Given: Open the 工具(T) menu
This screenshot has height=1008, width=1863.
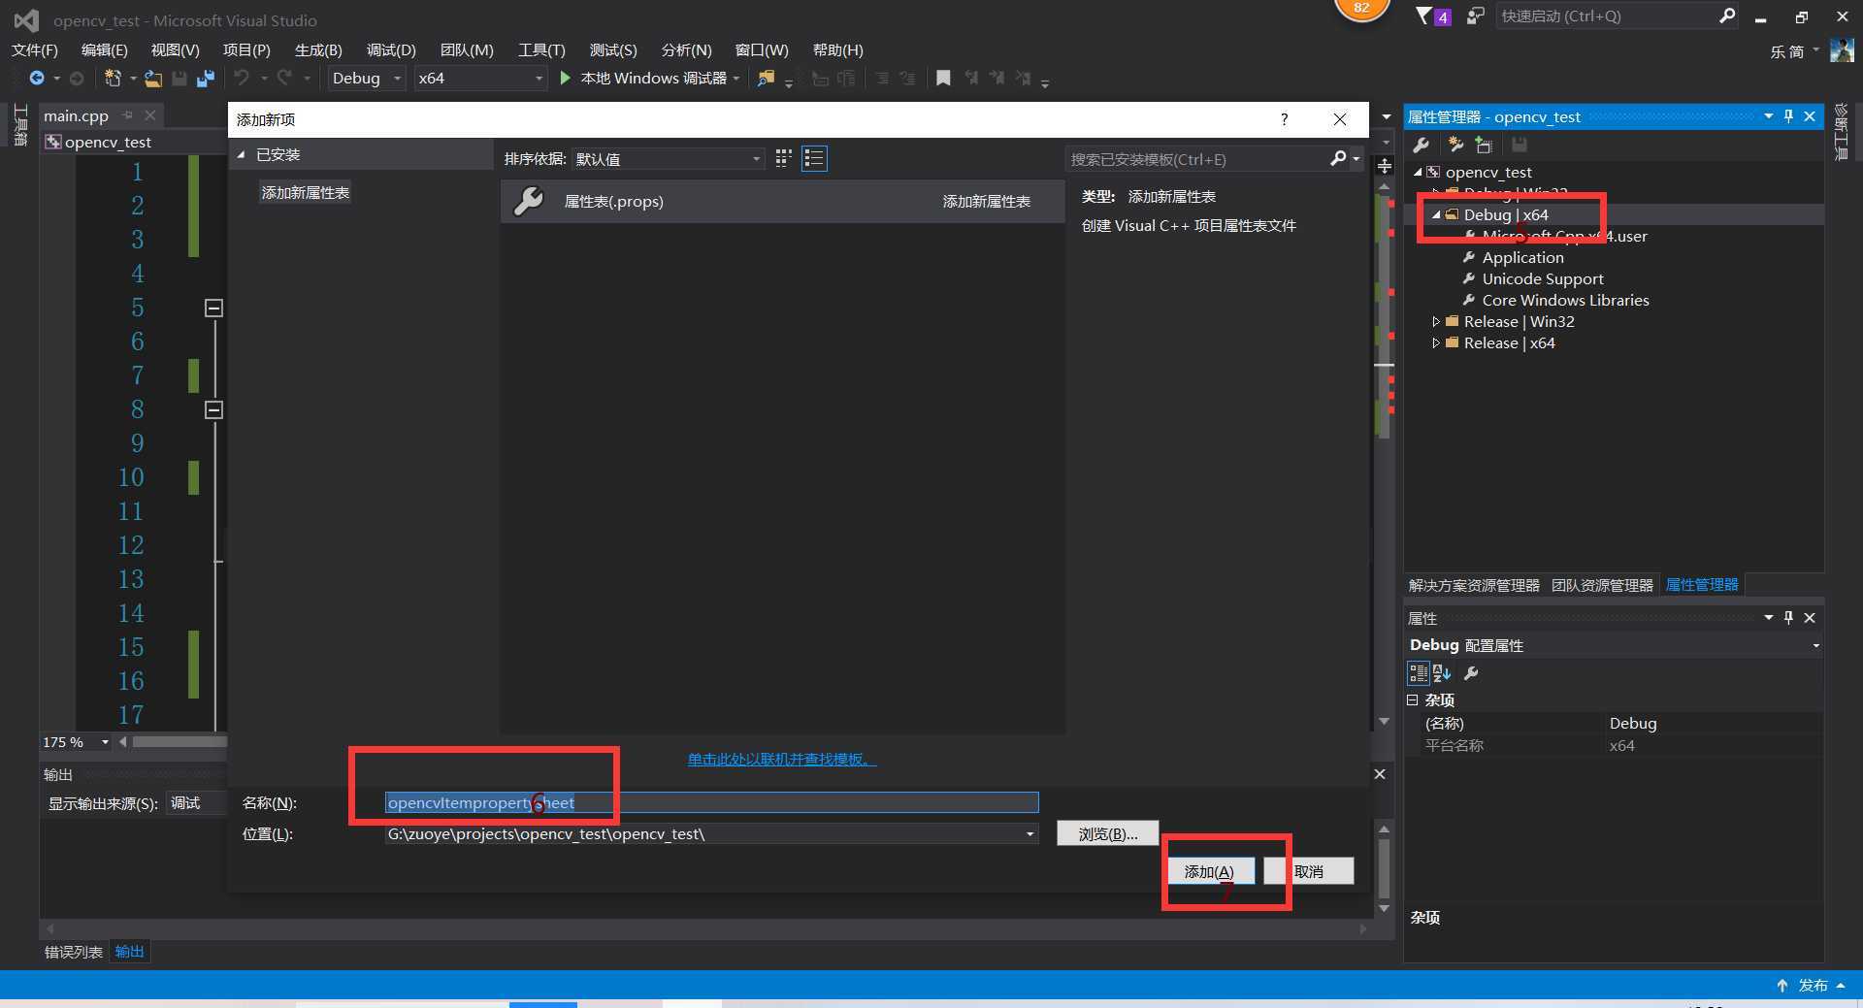Looking at the screenshot, I should (541, 49).
